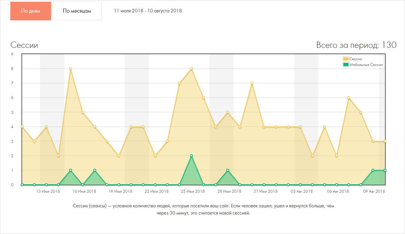Toggle the Мобильные Сессии legend label
Screen dimensions: 405x234
[x=366, y=65]
